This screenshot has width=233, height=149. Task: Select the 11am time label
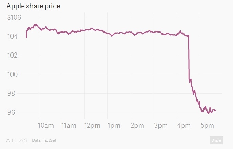point(68,126)
